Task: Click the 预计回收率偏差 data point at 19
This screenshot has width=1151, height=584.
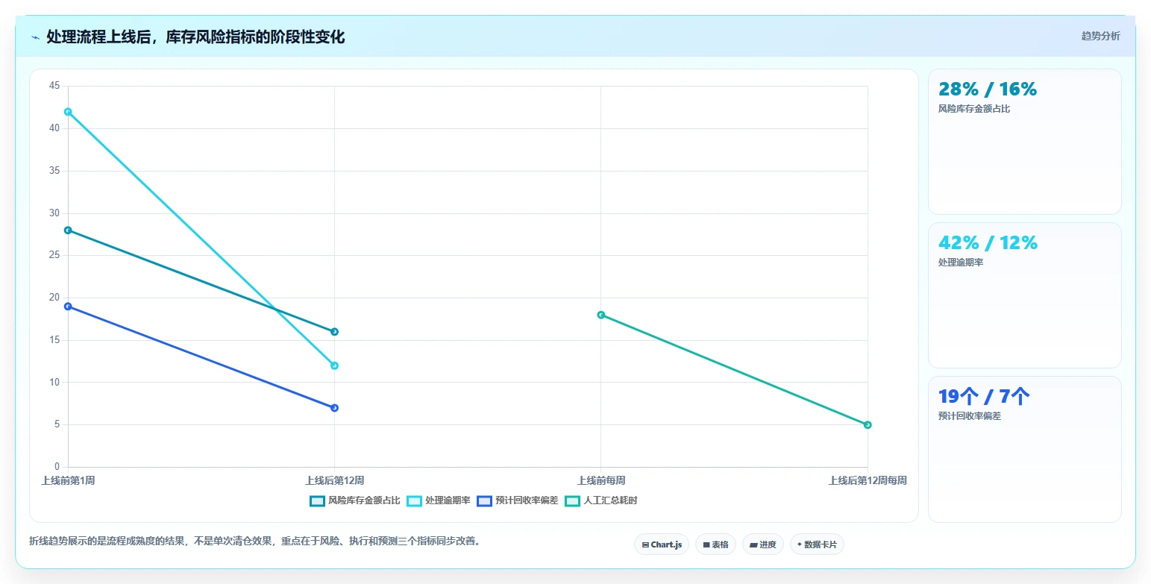Action: pos(68,307)
